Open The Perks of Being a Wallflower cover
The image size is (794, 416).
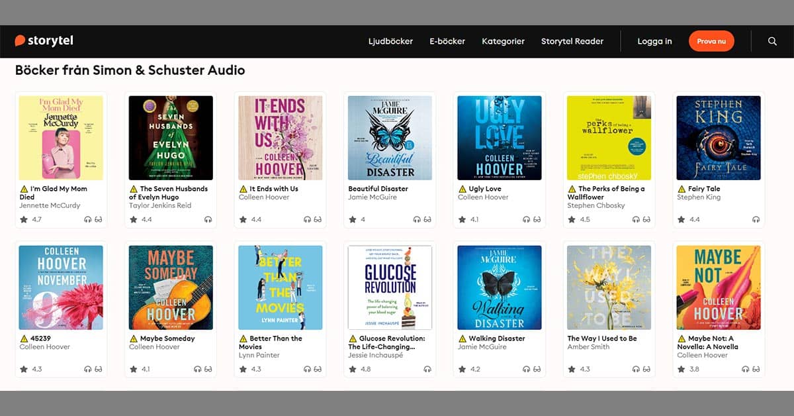609,138
